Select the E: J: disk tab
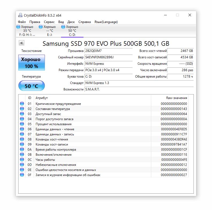212x210 pixels. pos(50,31)
